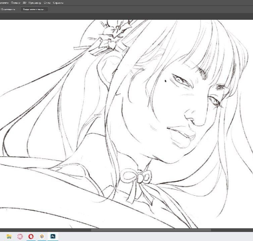Launch Opera GX from the taskbar
253x241 pixels.
coord(20,236)
